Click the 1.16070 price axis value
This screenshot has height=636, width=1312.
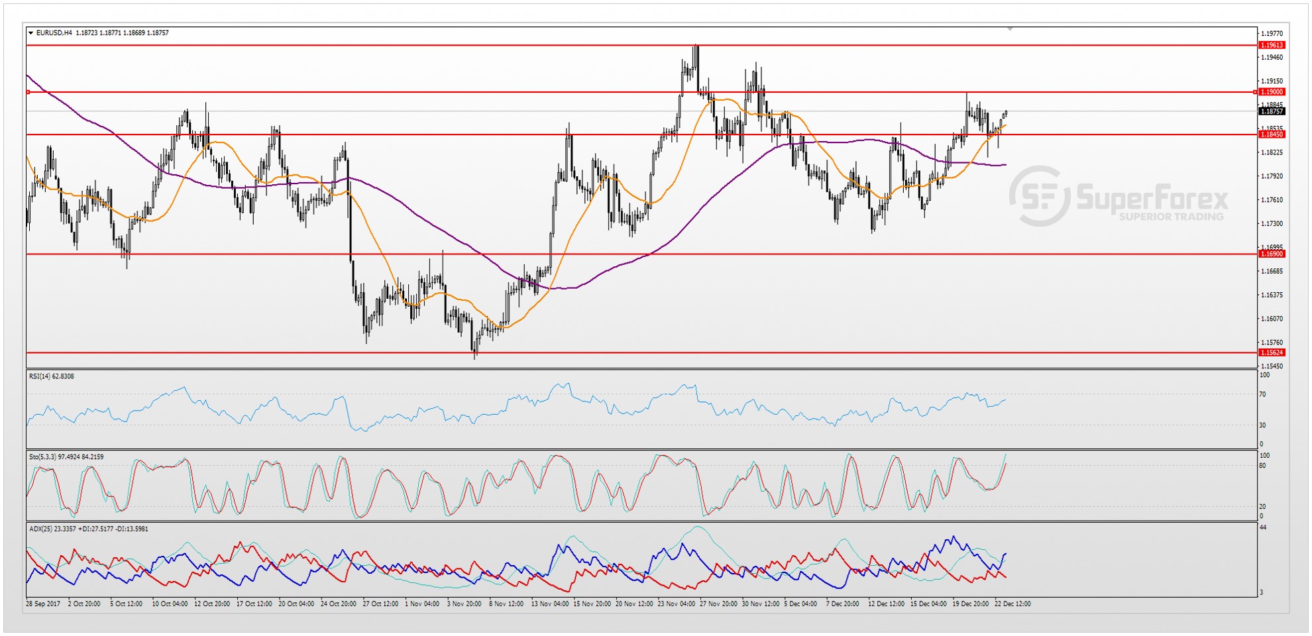pos(1272,319)
